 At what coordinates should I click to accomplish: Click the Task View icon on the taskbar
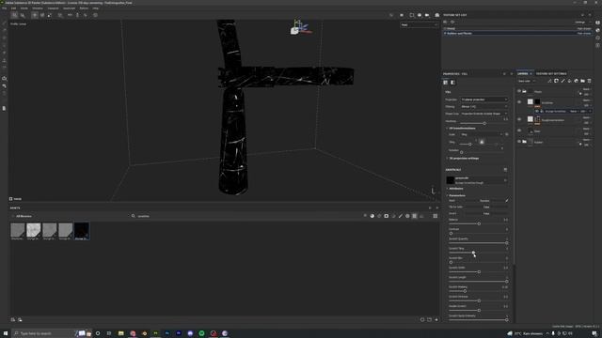pyautogui.click(x=109, y=333)
